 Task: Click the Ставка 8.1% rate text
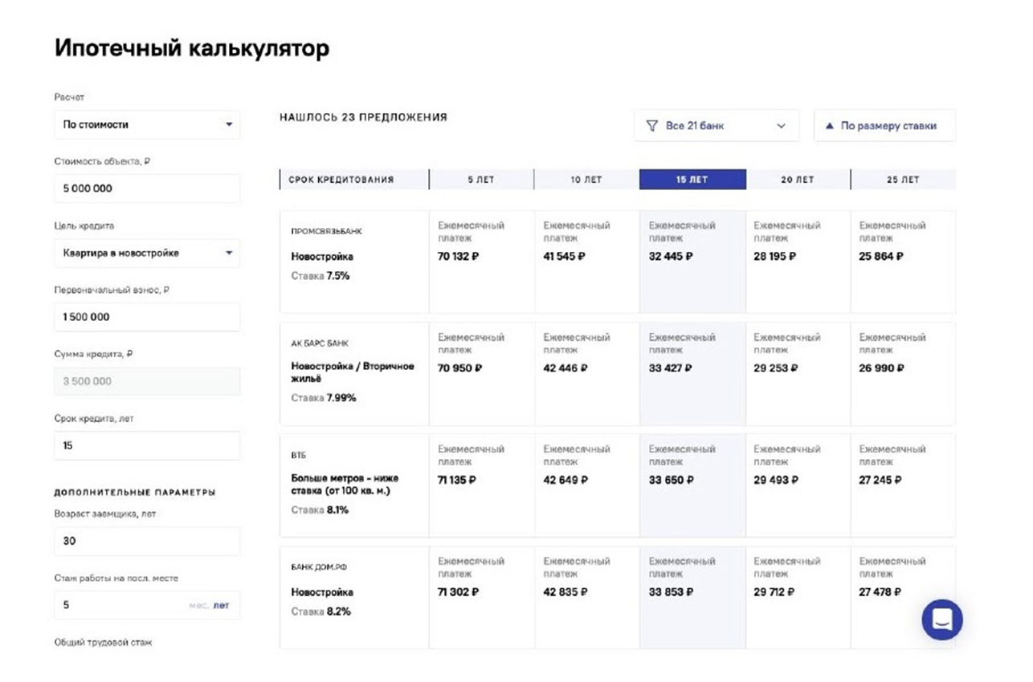click(320, 509)
